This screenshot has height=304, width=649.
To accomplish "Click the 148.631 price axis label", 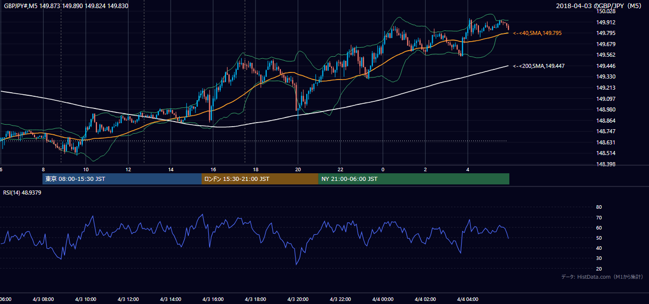I will [606, 142].
